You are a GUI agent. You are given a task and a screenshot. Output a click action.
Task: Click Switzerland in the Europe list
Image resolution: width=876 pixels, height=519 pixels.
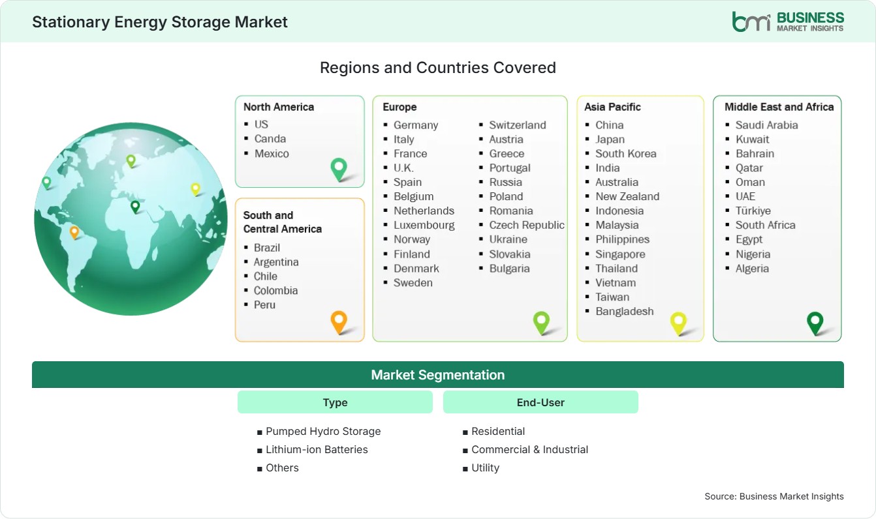point(518,125)
